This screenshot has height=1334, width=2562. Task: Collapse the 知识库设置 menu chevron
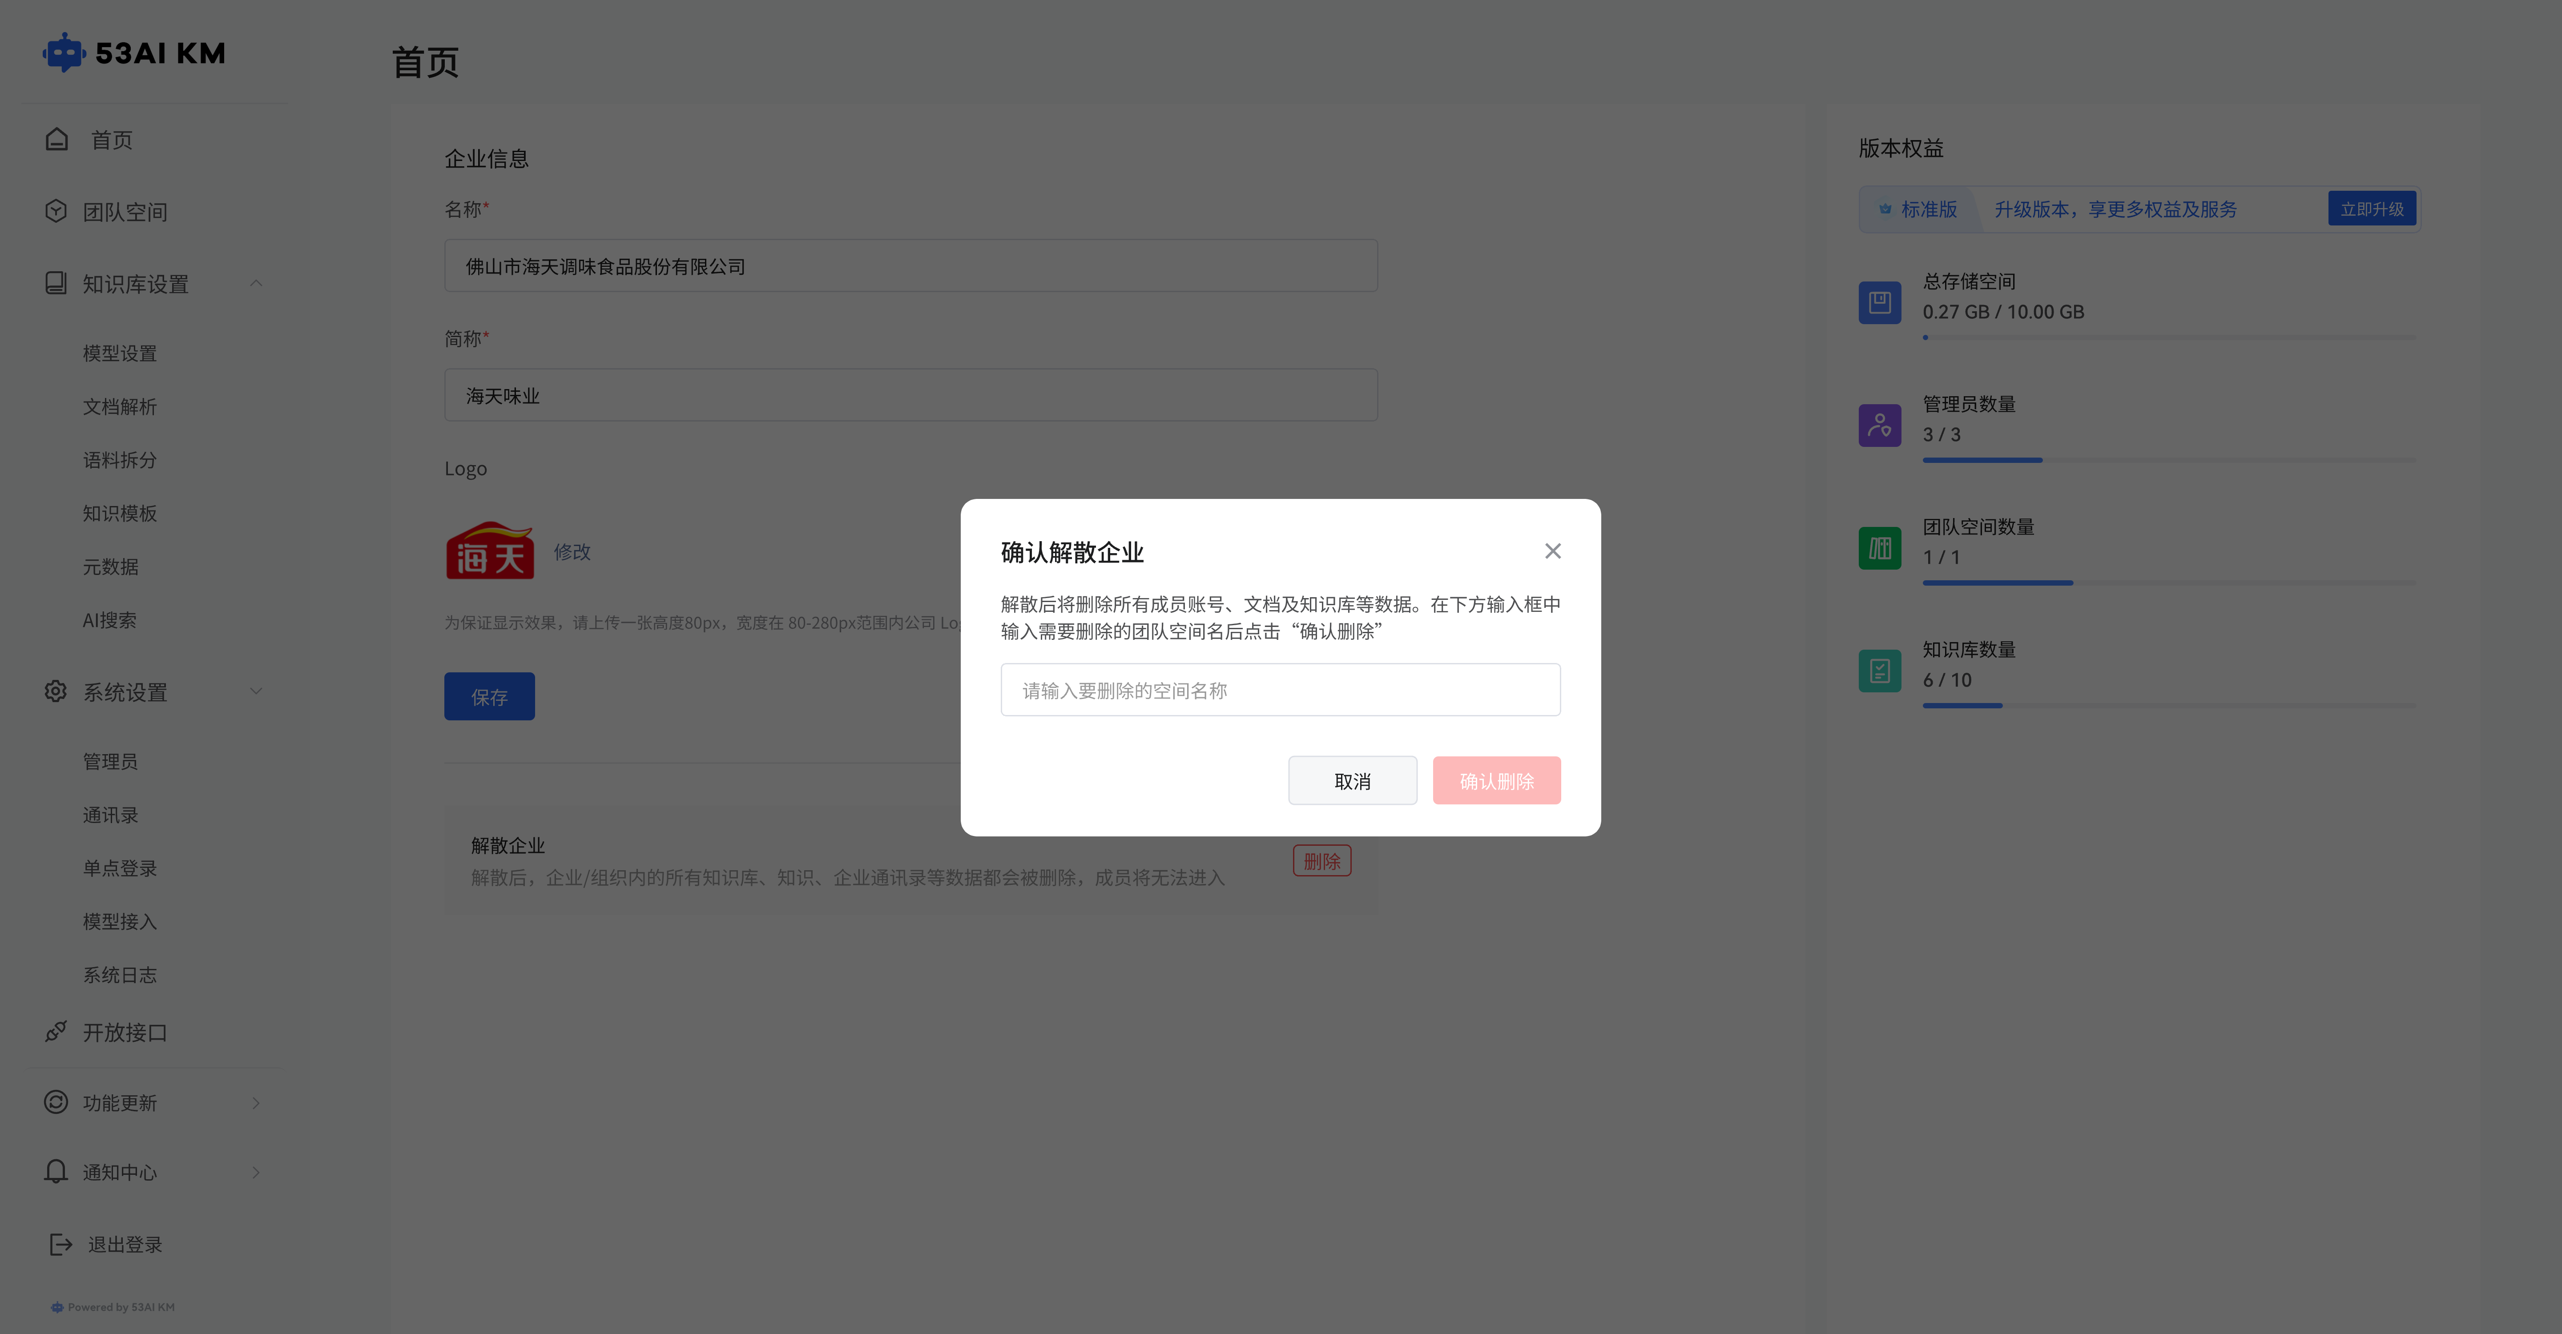tap(257, 283)
